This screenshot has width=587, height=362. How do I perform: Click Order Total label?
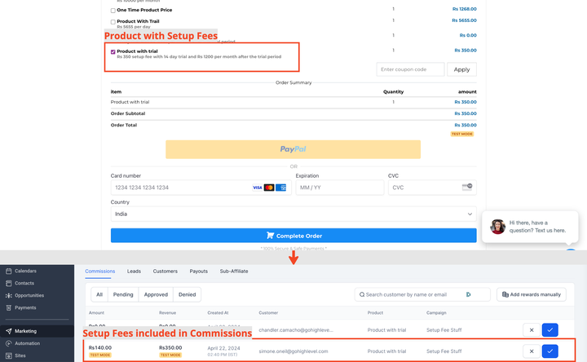pos(124,125)
